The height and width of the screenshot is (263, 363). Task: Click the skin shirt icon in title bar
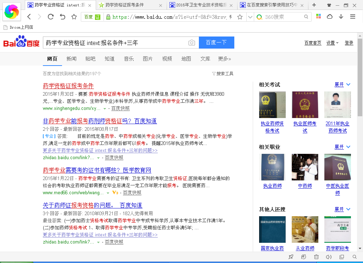click(329, 5)
